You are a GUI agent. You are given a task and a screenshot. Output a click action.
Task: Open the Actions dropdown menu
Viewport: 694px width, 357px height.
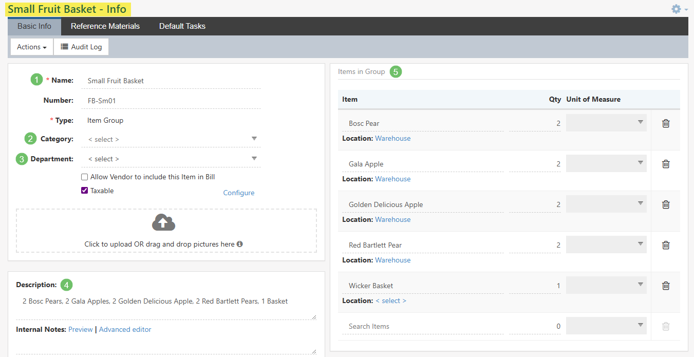(32, 47)
